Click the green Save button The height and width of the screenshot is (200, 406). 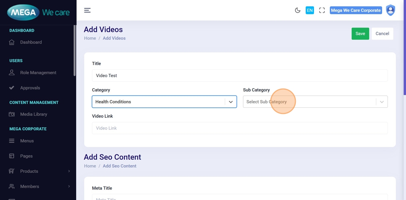360,34
